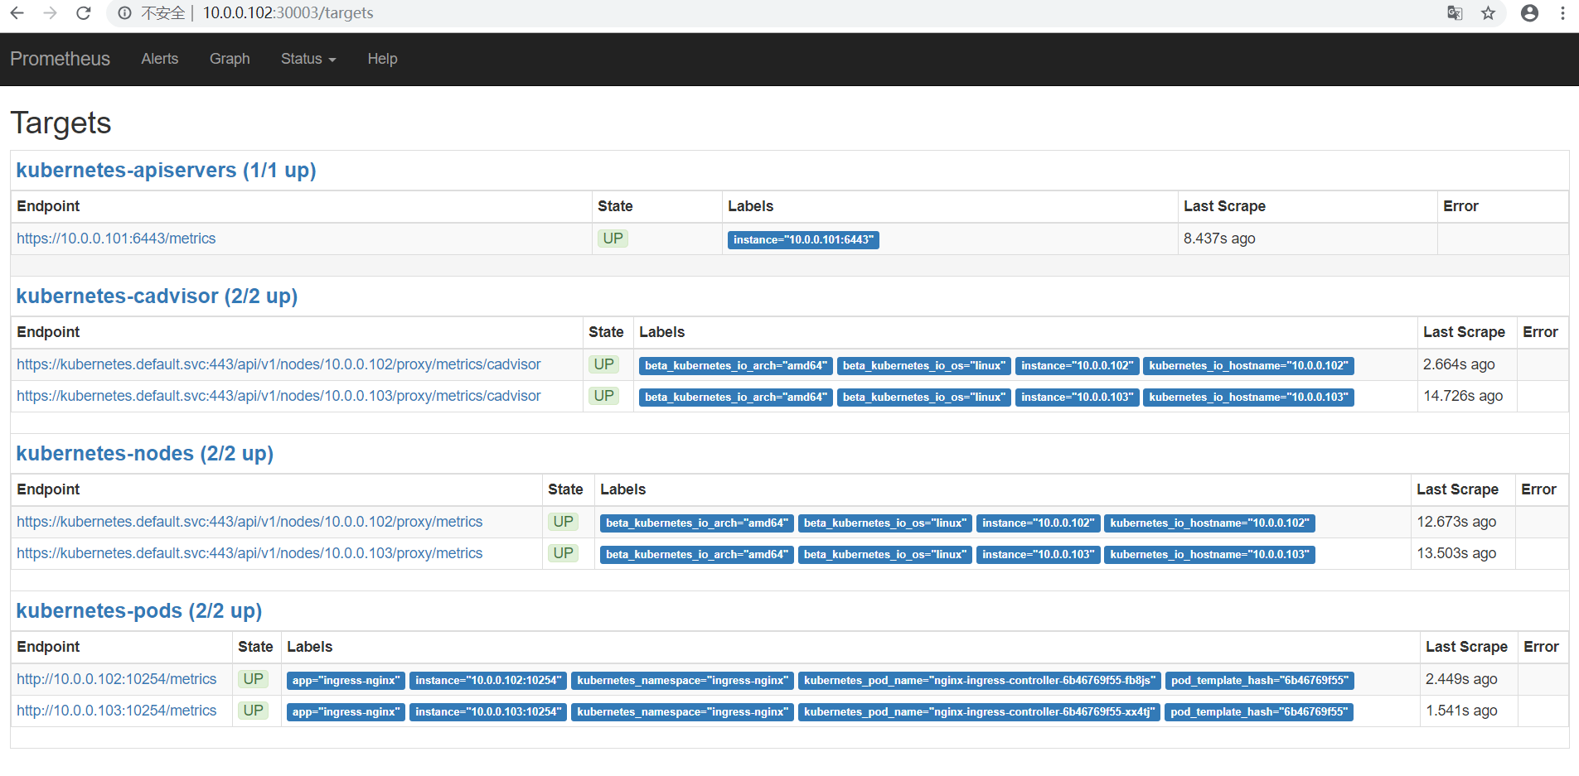
Task: Click the instance="10.0.0.102" label in cadvisor table
Action: [1077, 365]
